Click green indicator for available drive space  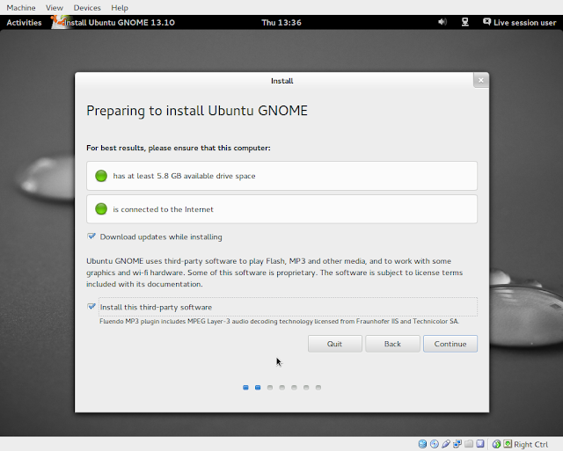pyautogui.click(x=101, y=176)
